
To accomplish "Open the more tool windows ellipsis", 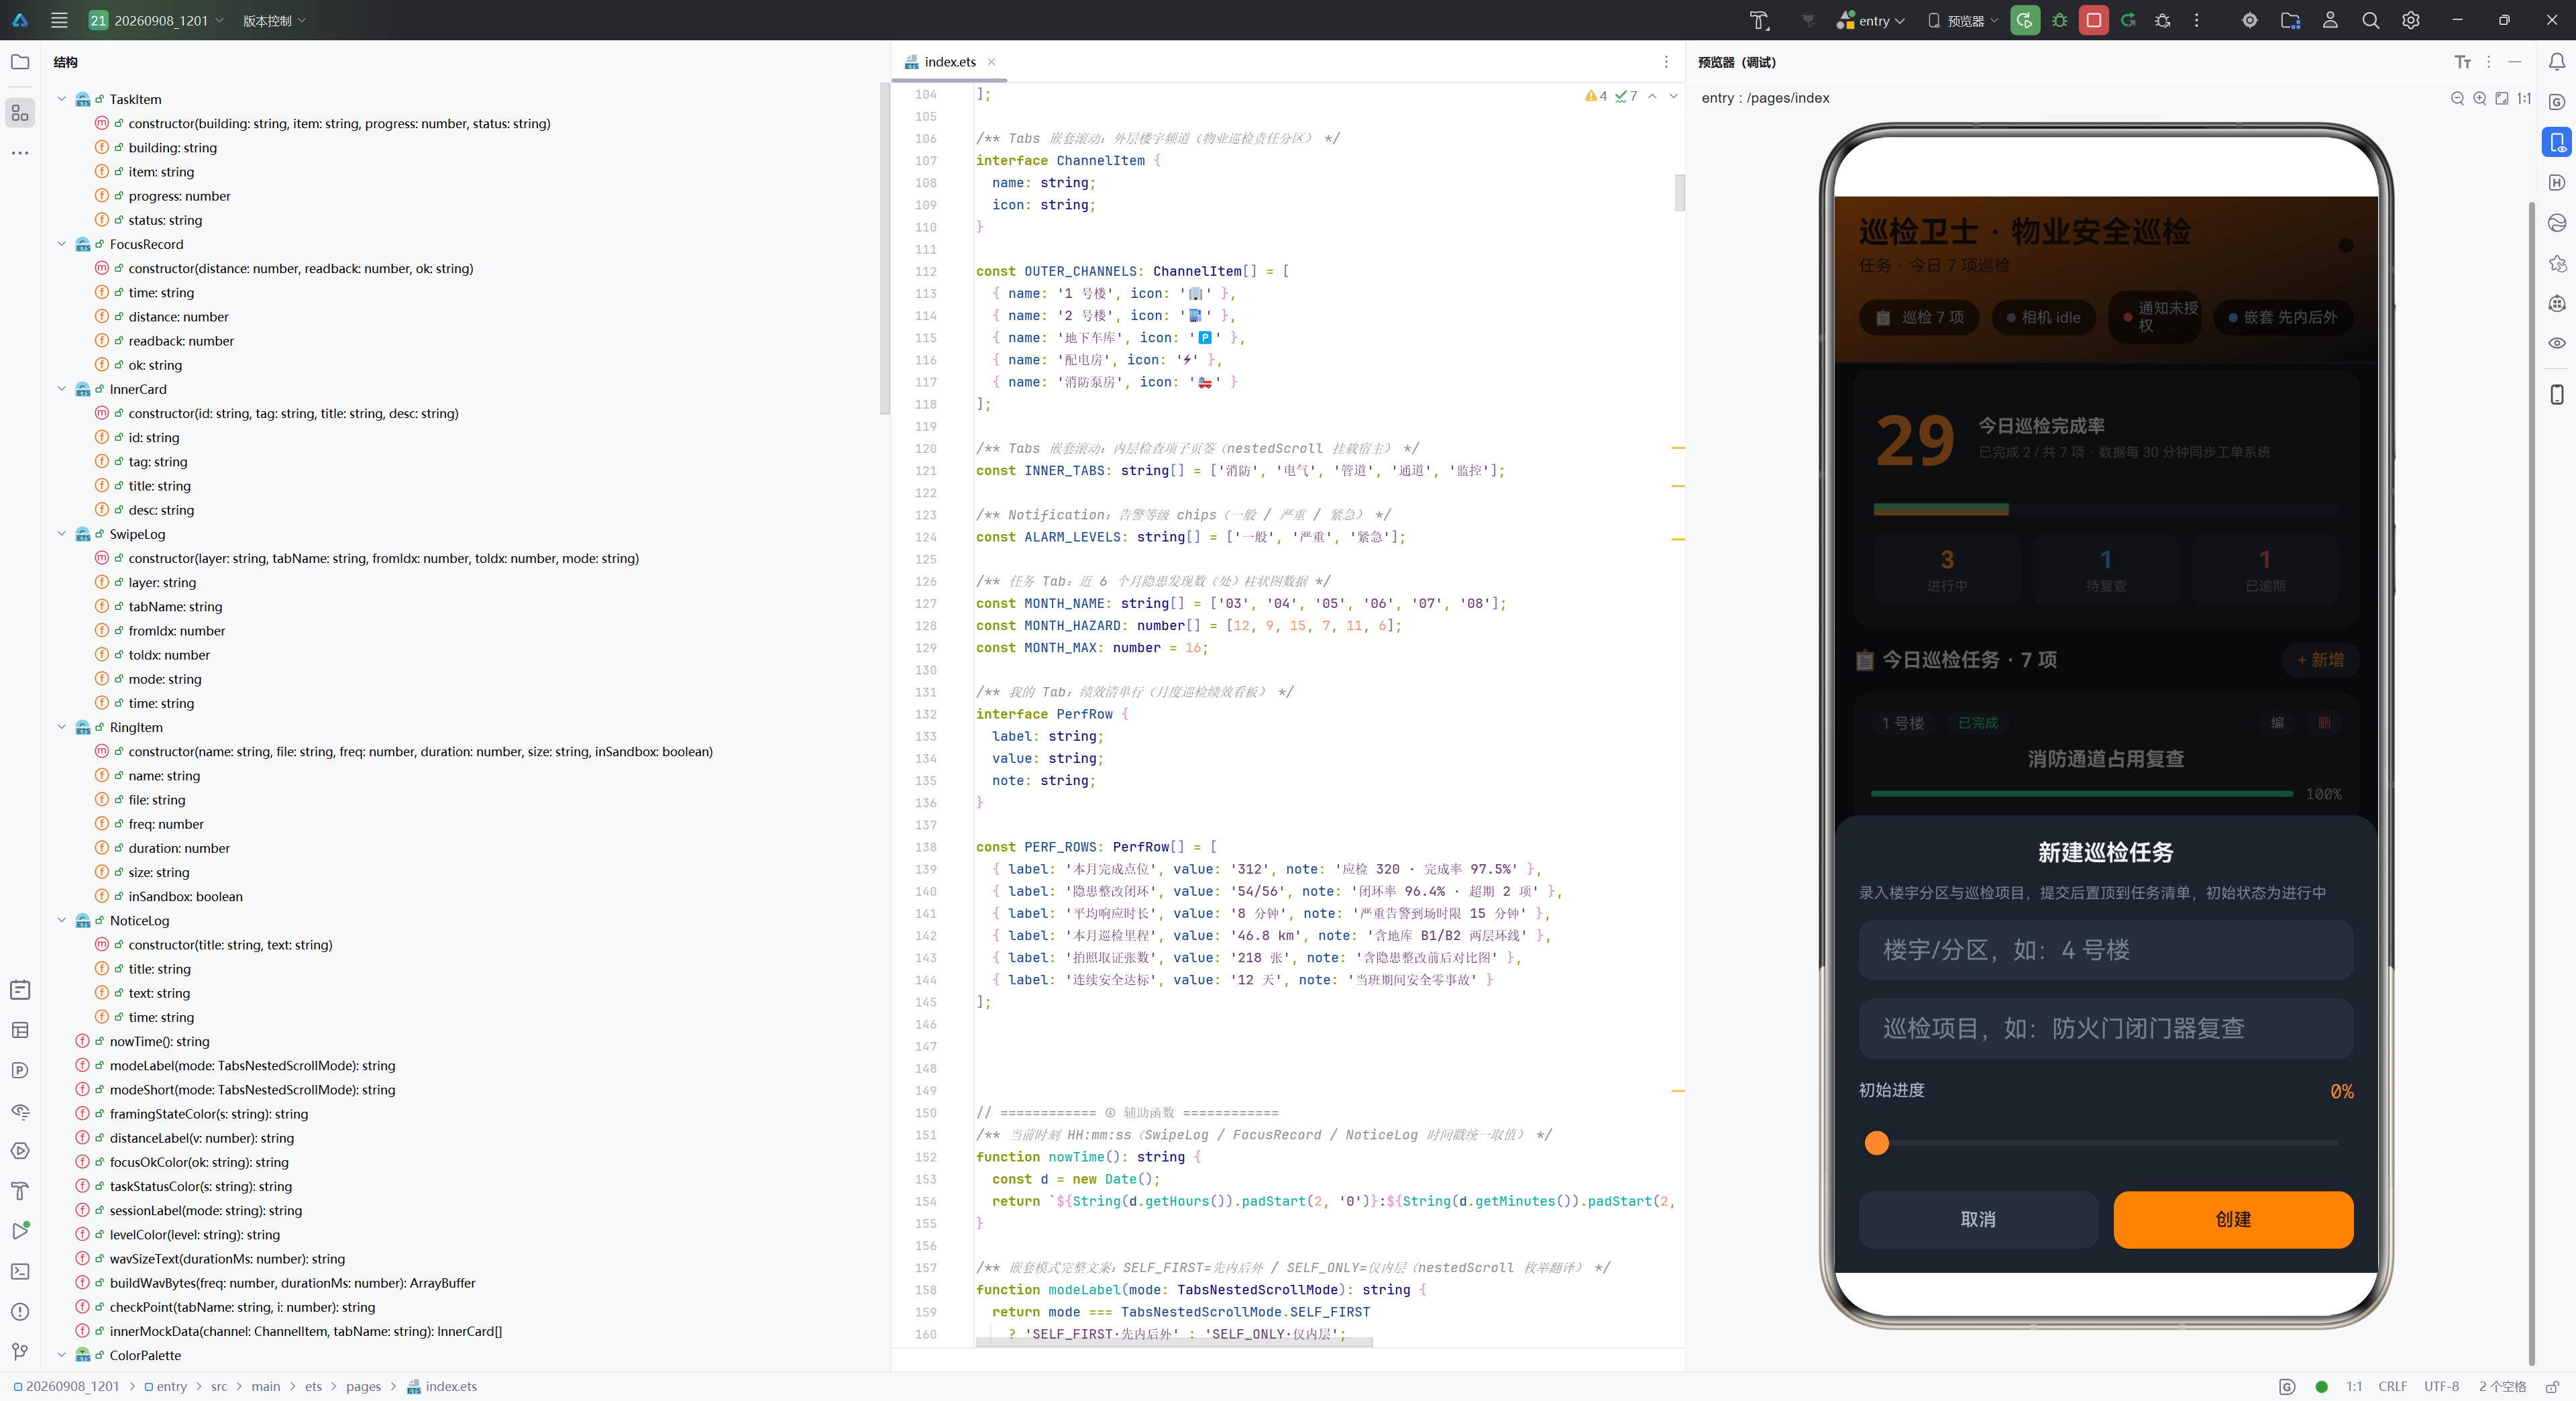I will 20,153.
